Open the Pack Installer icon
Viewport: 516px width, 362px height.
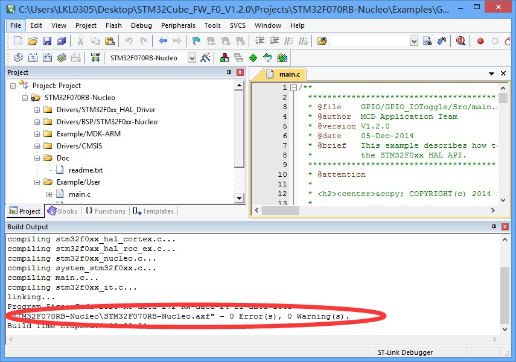282,58
